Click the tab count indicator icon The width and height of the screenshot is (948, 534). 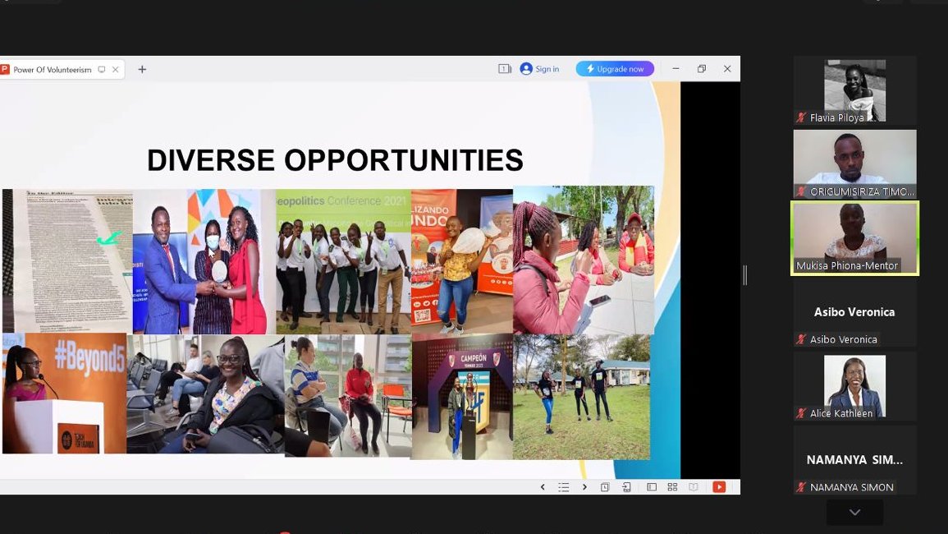503,68
